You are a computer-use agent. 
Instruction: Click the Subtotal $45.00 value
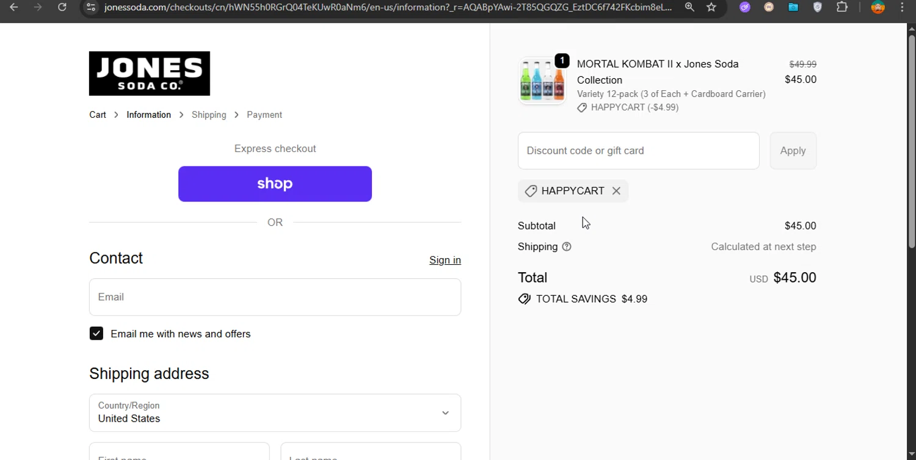(x=800, y=226)
